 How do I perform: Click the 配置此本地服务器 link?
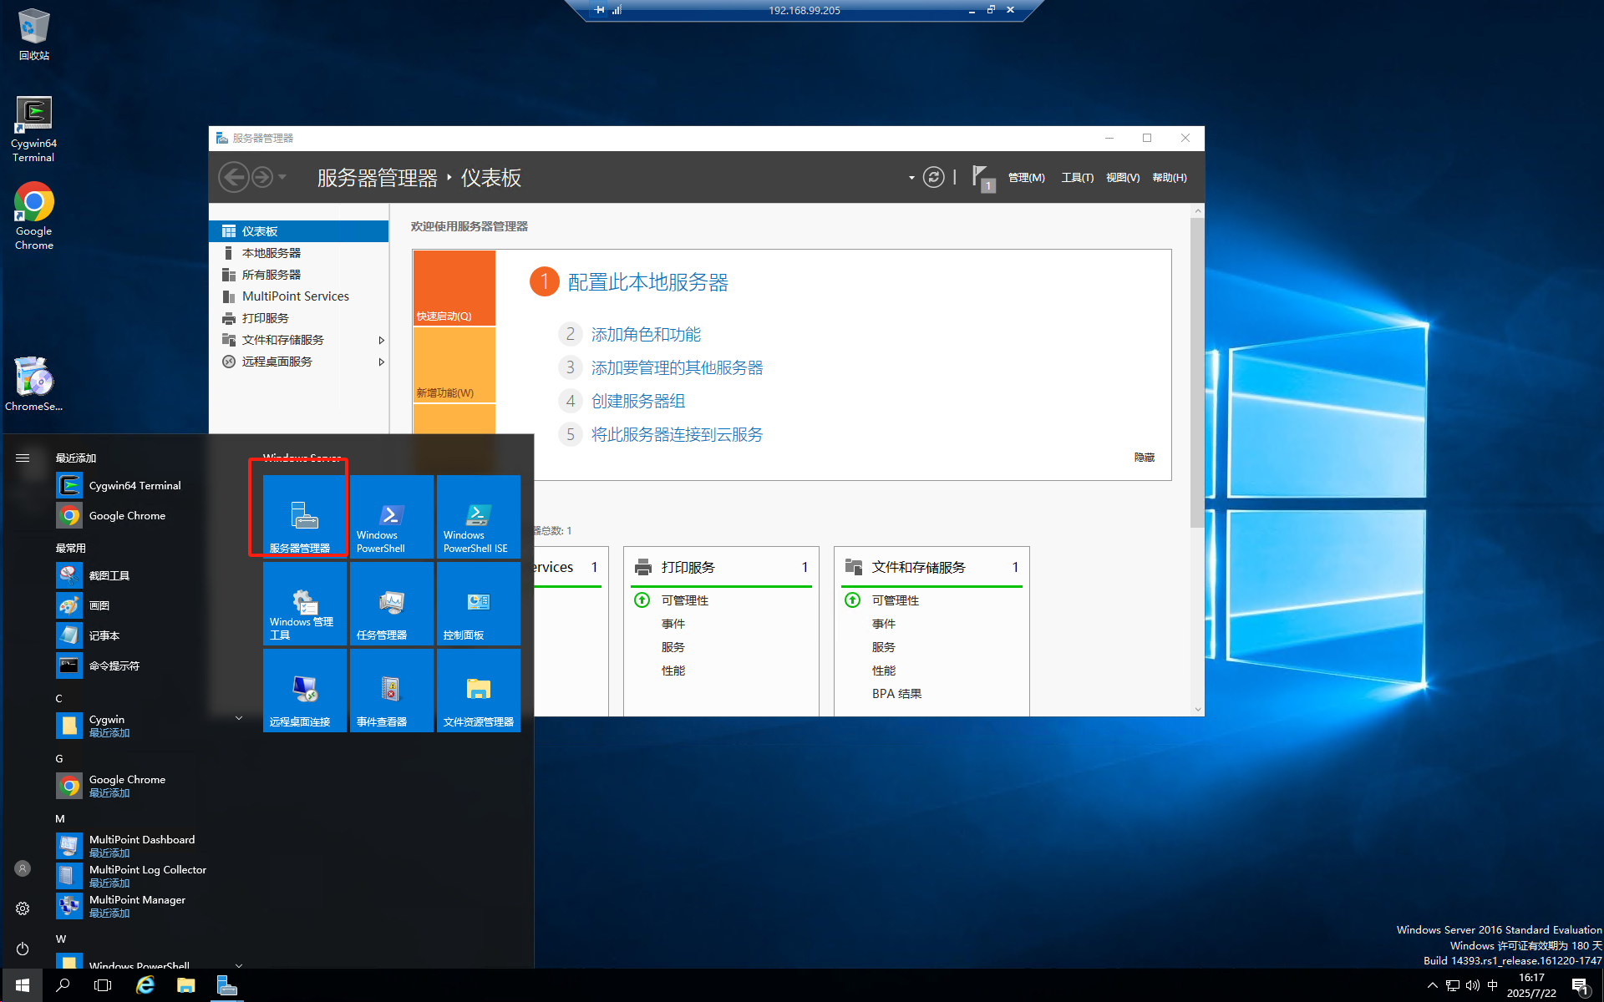point(647,282)
